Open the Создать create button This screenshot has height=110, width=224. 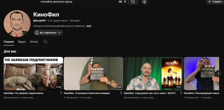click(215, 2)
